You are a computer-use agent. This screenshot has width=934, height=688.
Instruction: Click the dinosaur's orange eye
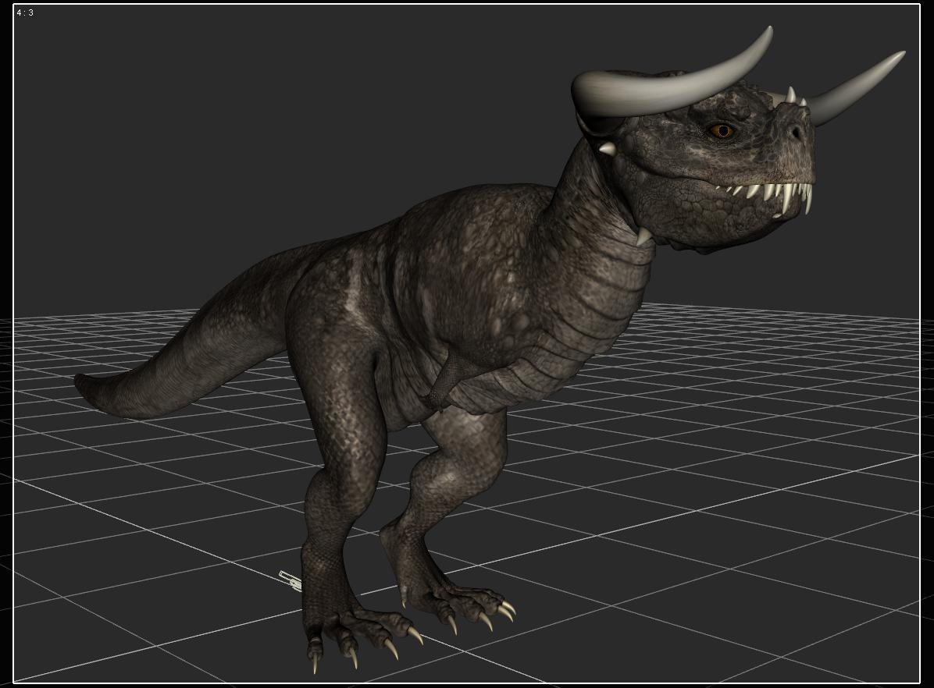722,130
